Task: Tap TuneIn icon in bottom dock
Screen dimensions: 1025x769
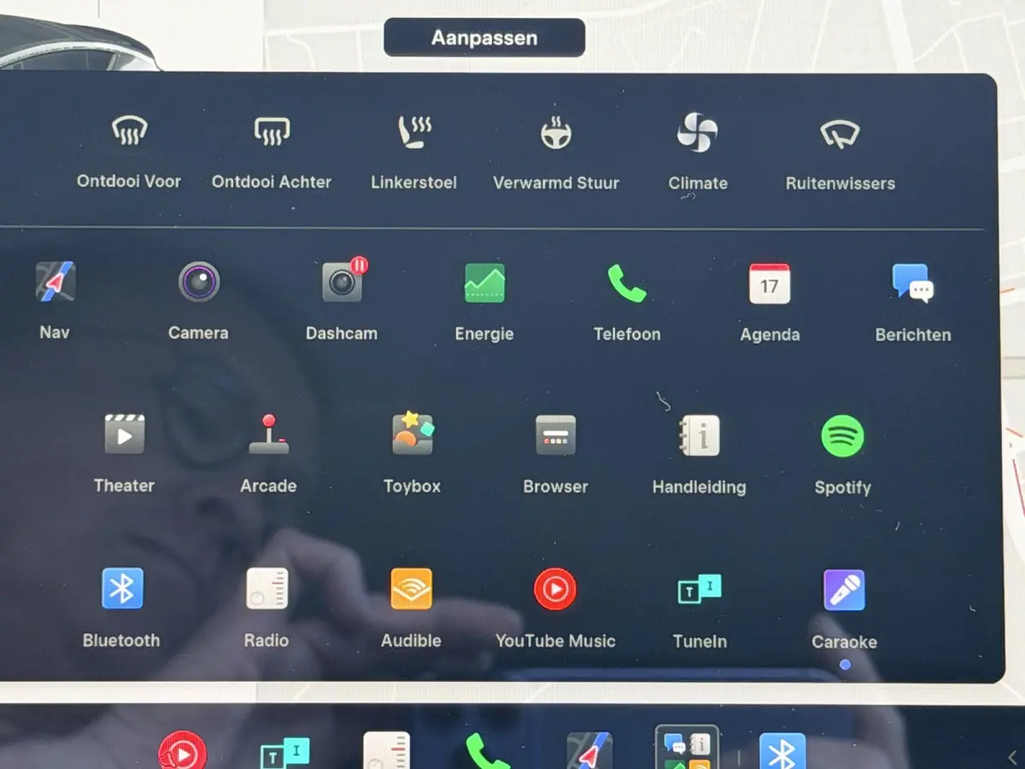Action: (x=285, y=752)
